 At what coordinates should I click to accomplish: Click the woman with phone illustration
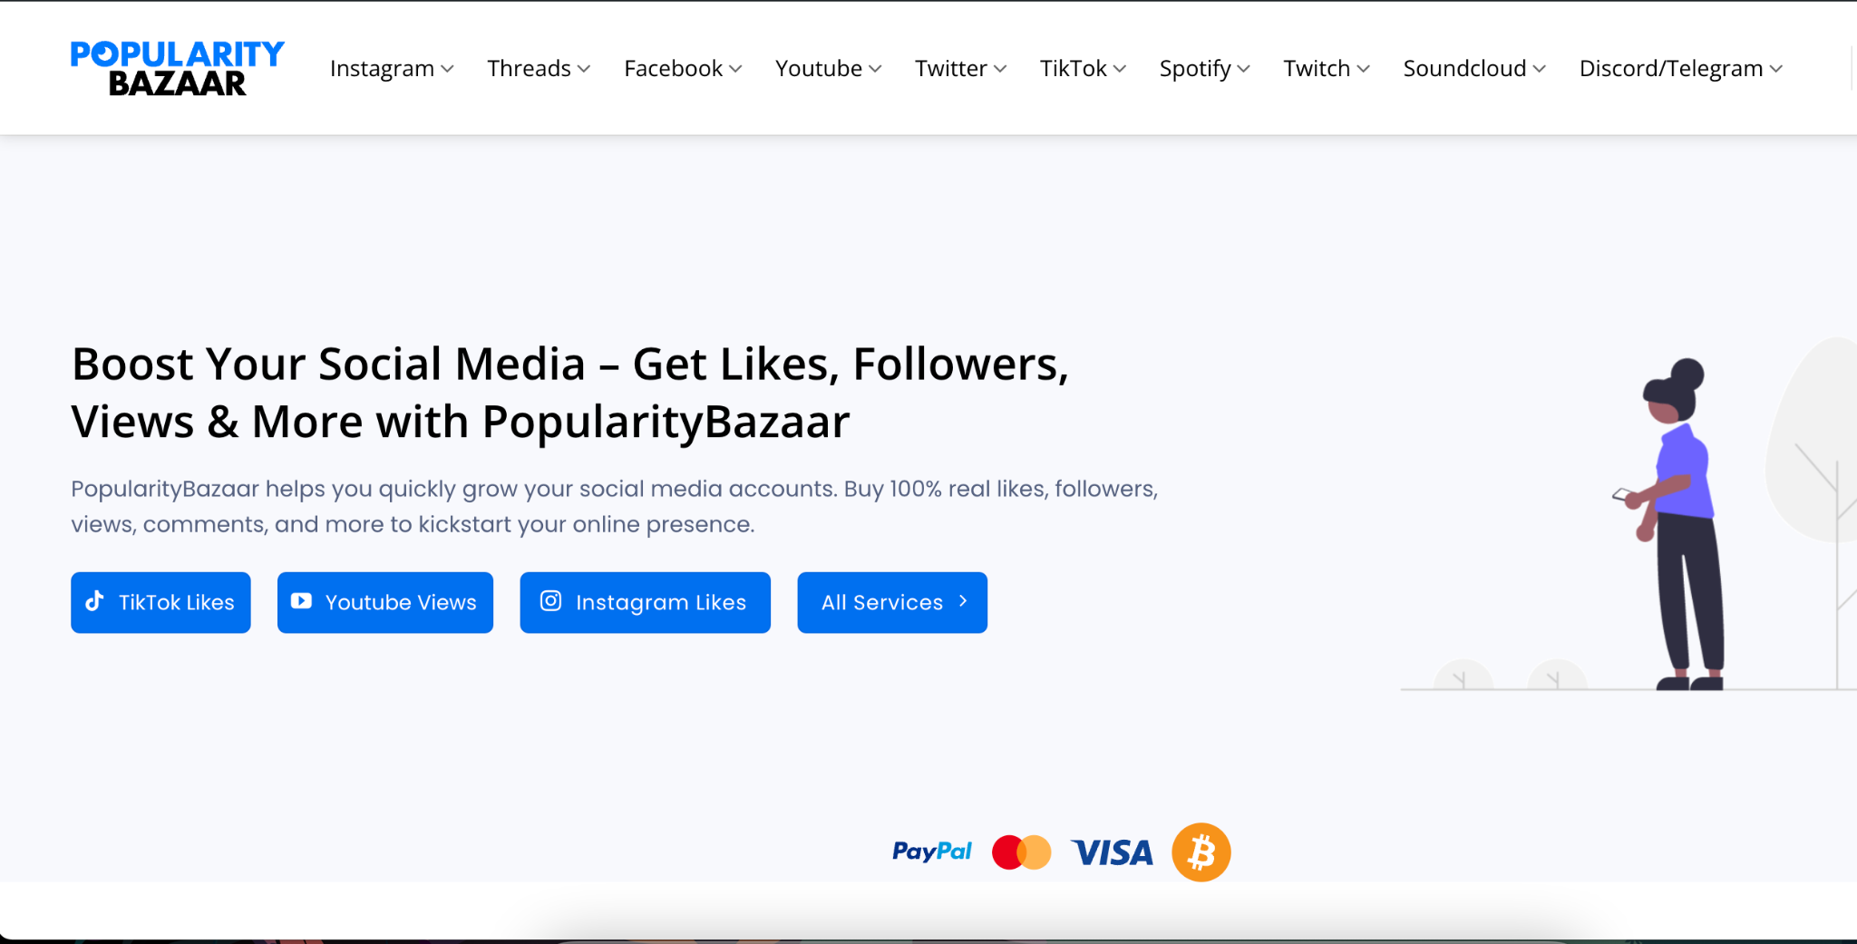coord(1677,526)
